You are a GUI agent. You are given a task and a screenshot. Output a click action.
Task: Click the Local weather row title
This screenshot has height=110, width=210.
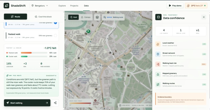click(168, 43)
